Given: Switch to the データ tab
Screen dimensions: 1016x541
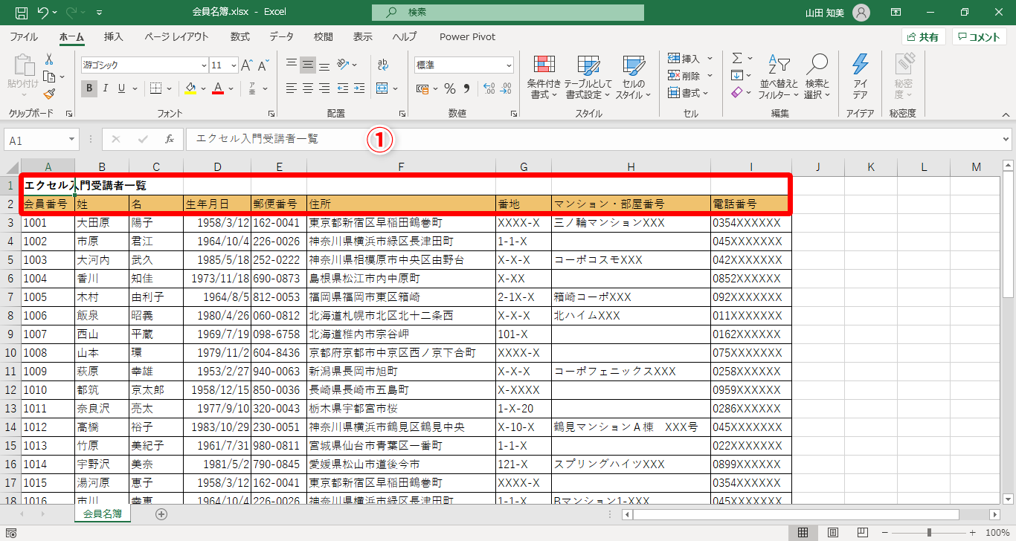Looking at the screenshot, I should [281, 37].
